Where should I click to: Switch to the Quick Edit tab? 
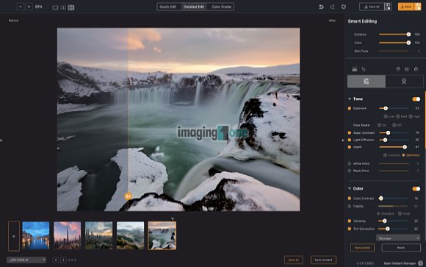point(167,7)
